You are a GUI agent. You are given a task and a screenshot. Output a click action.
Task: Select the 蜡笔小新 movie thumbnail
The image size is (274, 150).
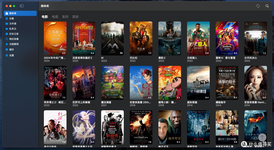[169, 83]
